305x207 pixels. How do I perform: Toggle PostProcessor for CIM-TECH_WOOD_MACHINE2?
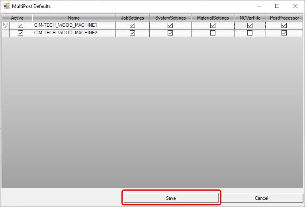point(284,33)
